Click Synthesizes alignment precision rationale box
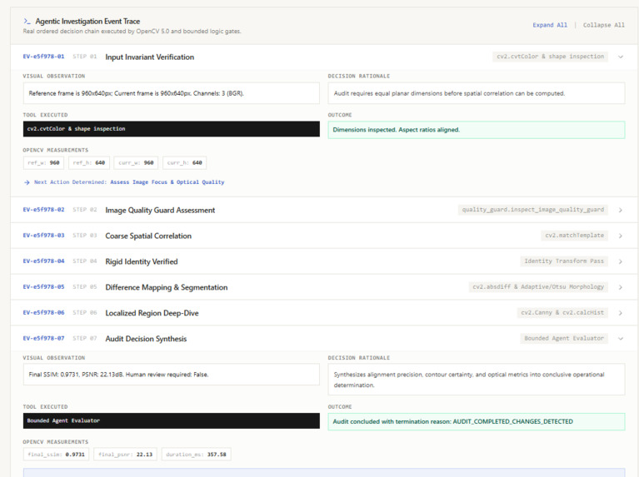The image size is (639, 477). 477,380
